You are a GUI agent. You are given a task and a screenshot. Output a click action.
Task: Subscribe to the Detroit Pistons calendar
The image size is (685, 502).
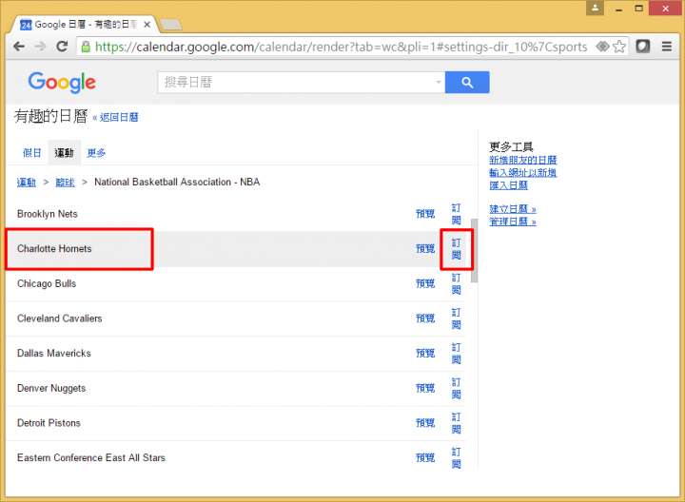456,423
